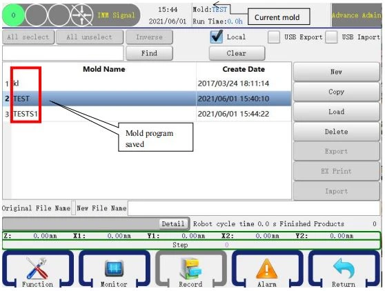Click the Detail progress bar button
Screen dimensions: 385x291
click(x=173, y=224)
